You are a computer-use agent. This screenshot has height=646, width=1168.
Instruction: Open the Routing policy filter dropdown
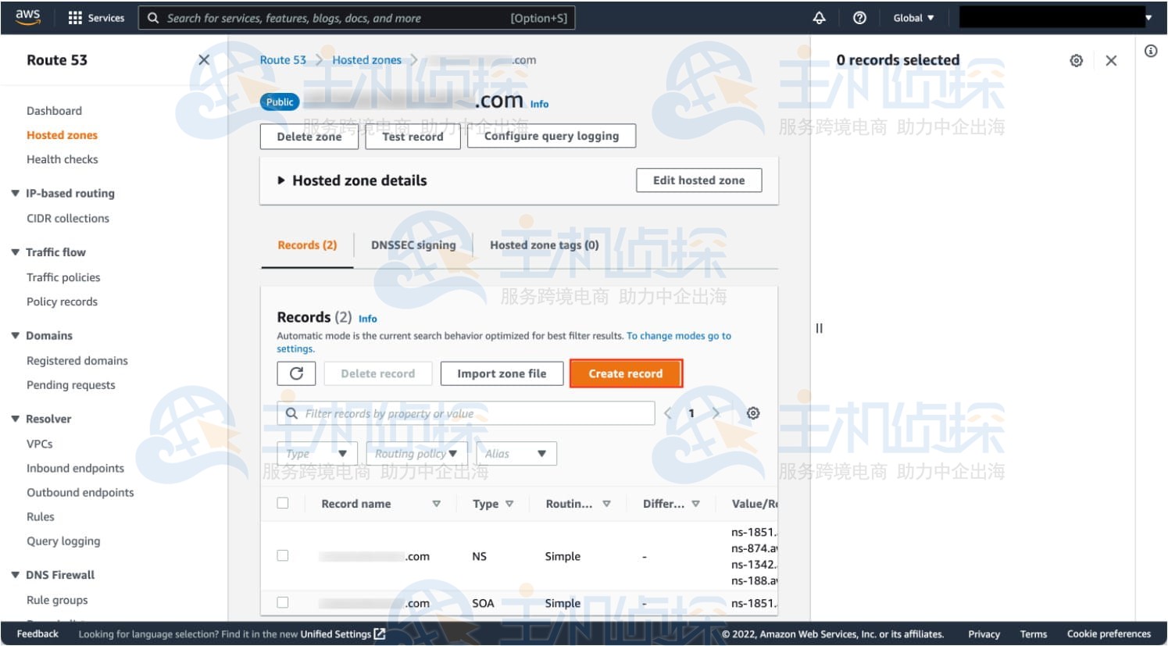(416, 454)
